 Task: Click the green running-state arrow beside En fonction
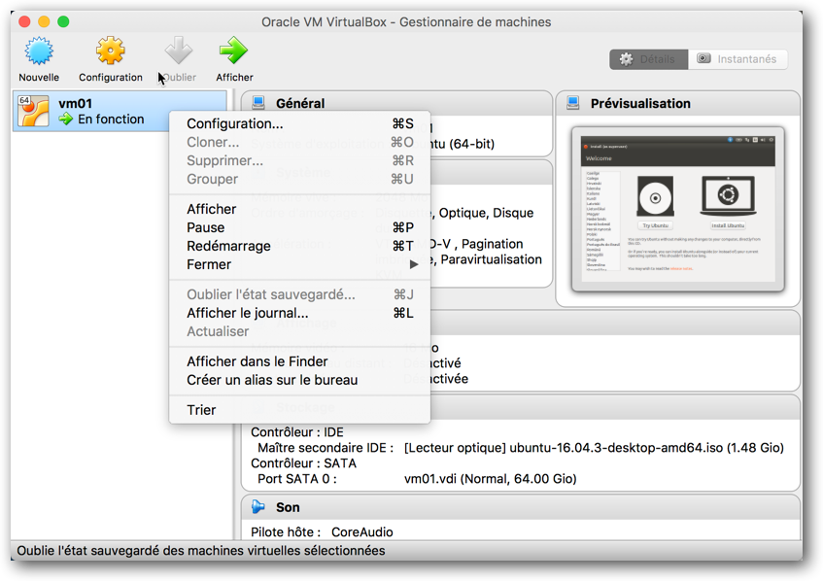(66, 120)
